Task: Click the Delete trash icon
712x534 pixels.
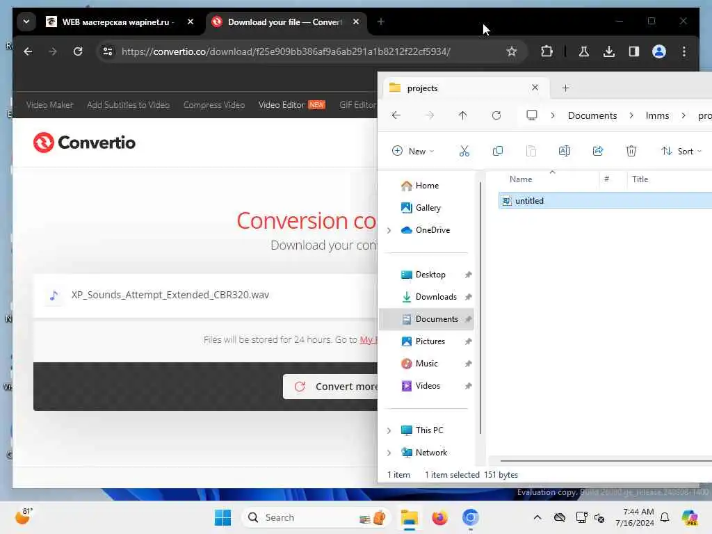Action: coord(631,151)
